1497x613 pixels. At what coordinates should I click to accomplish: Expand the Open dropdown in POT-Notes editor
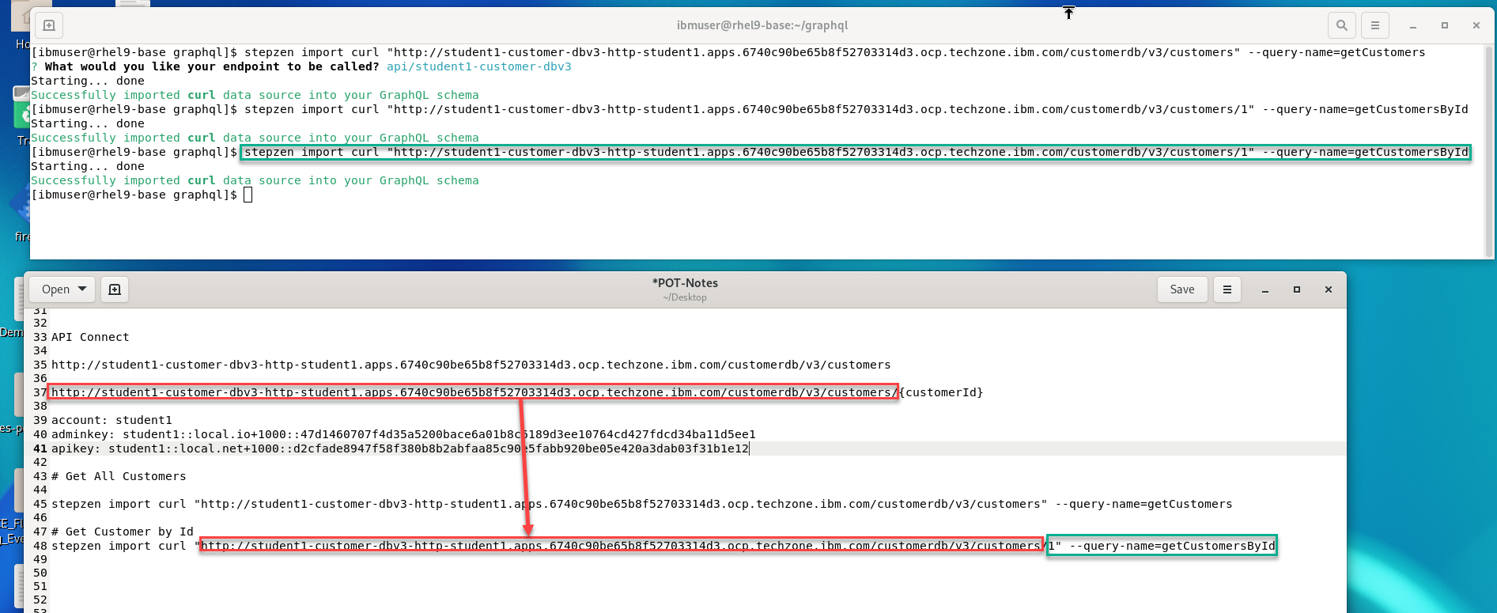click(x=63, y=289)
